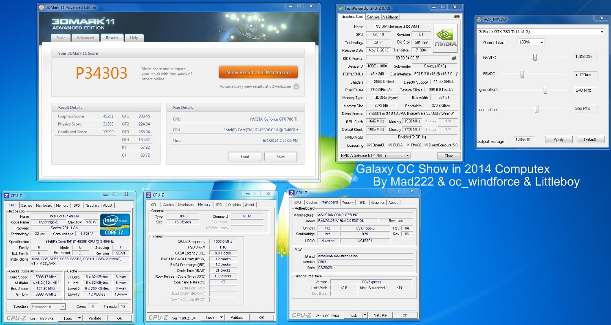
Task: Click the gpu offset slider handle
Action: pyautogui.click(x=545, y=91)
